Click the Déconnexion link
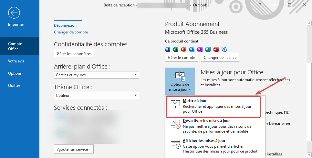The height and width of the screenshot is (158, 312). click(65, 25)
